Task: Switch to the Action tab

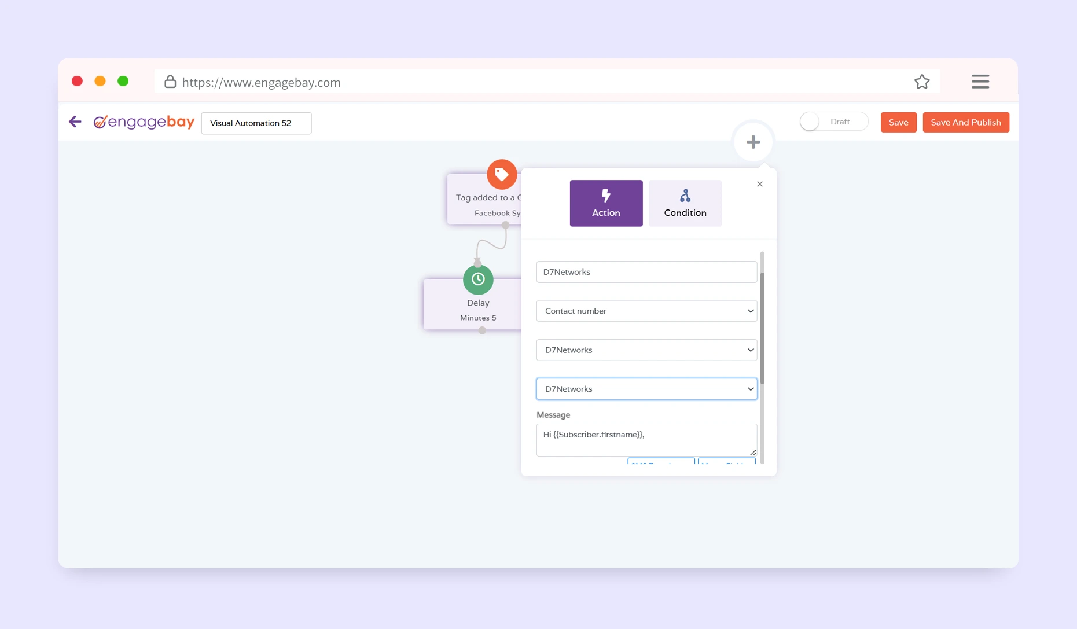Action: 606,203
